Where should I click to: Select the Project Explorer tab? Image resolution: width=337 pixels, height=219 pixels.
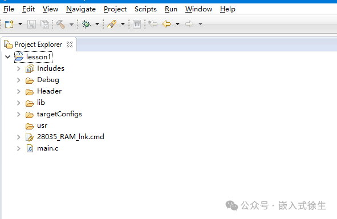[38, 44]
